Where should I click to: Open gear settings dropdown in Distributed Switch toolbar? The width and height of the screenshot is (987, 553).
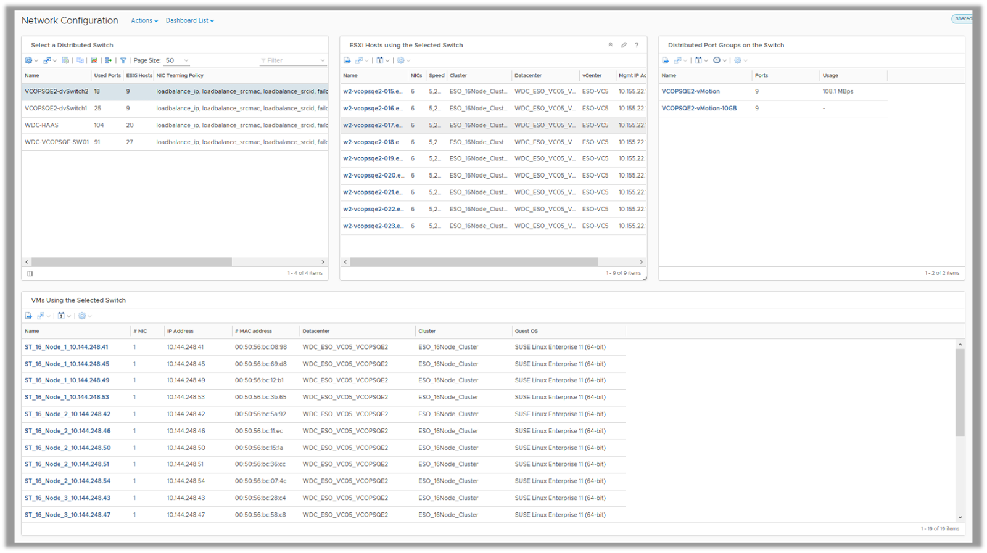tap(31, 60)
